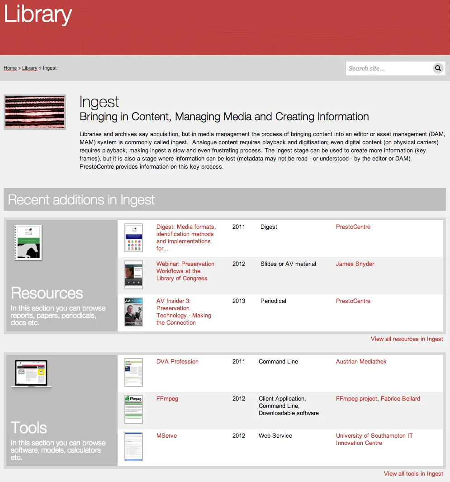
Task: Go to Home breadcrumb link
Action: point(10,68)
